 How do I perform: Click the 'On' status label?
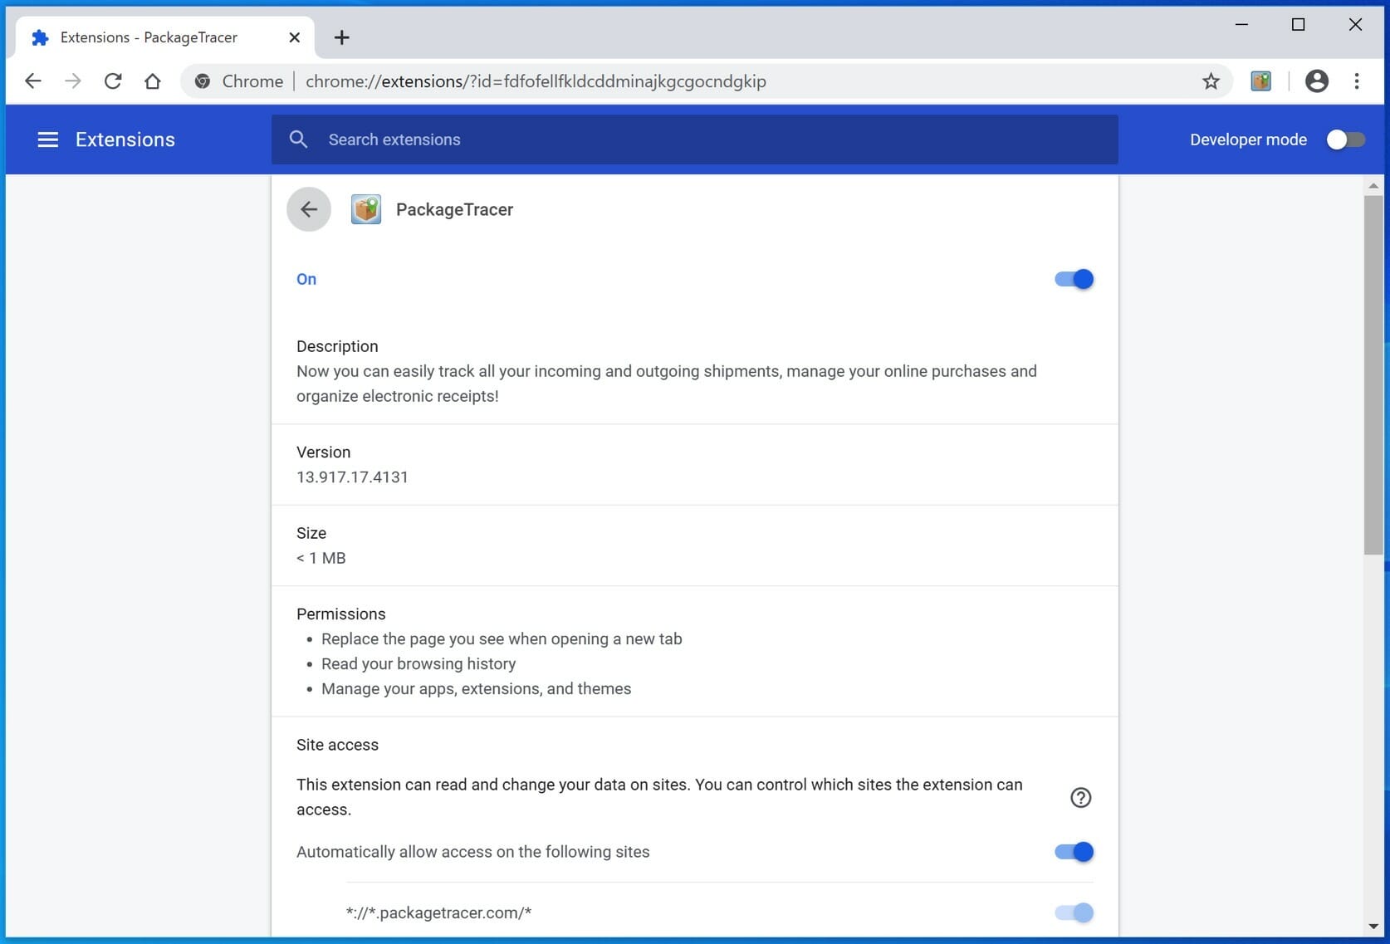(306, 280)
